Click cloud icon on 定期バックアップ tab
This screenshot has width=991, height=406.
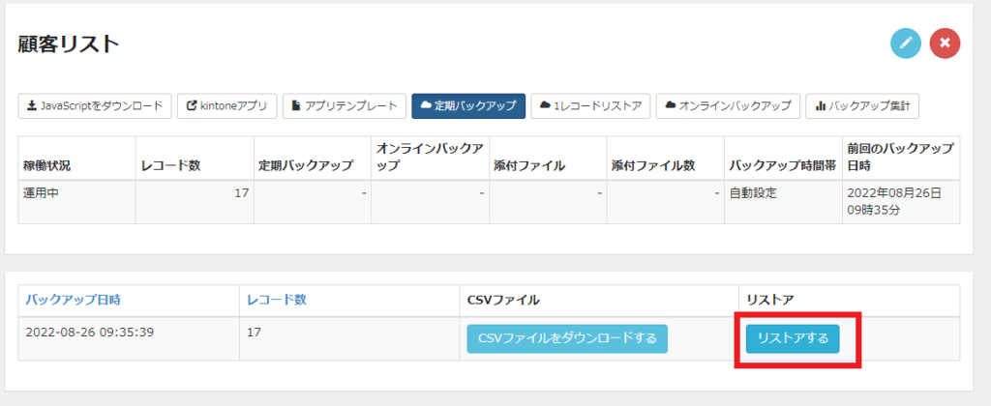point(426,105)
